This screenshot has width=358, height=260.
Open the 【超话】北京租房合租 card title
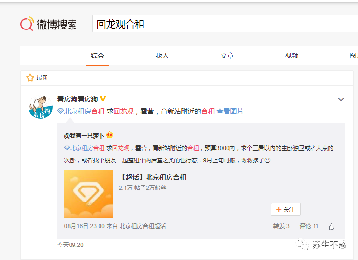coord(153,177)
